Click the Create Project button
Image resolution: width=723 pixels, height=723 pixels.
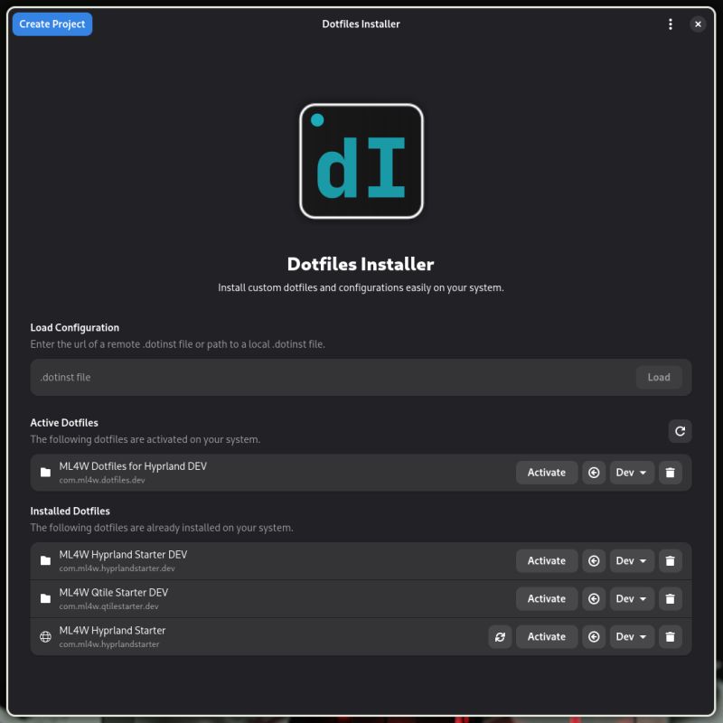click(x=52, y=23)
